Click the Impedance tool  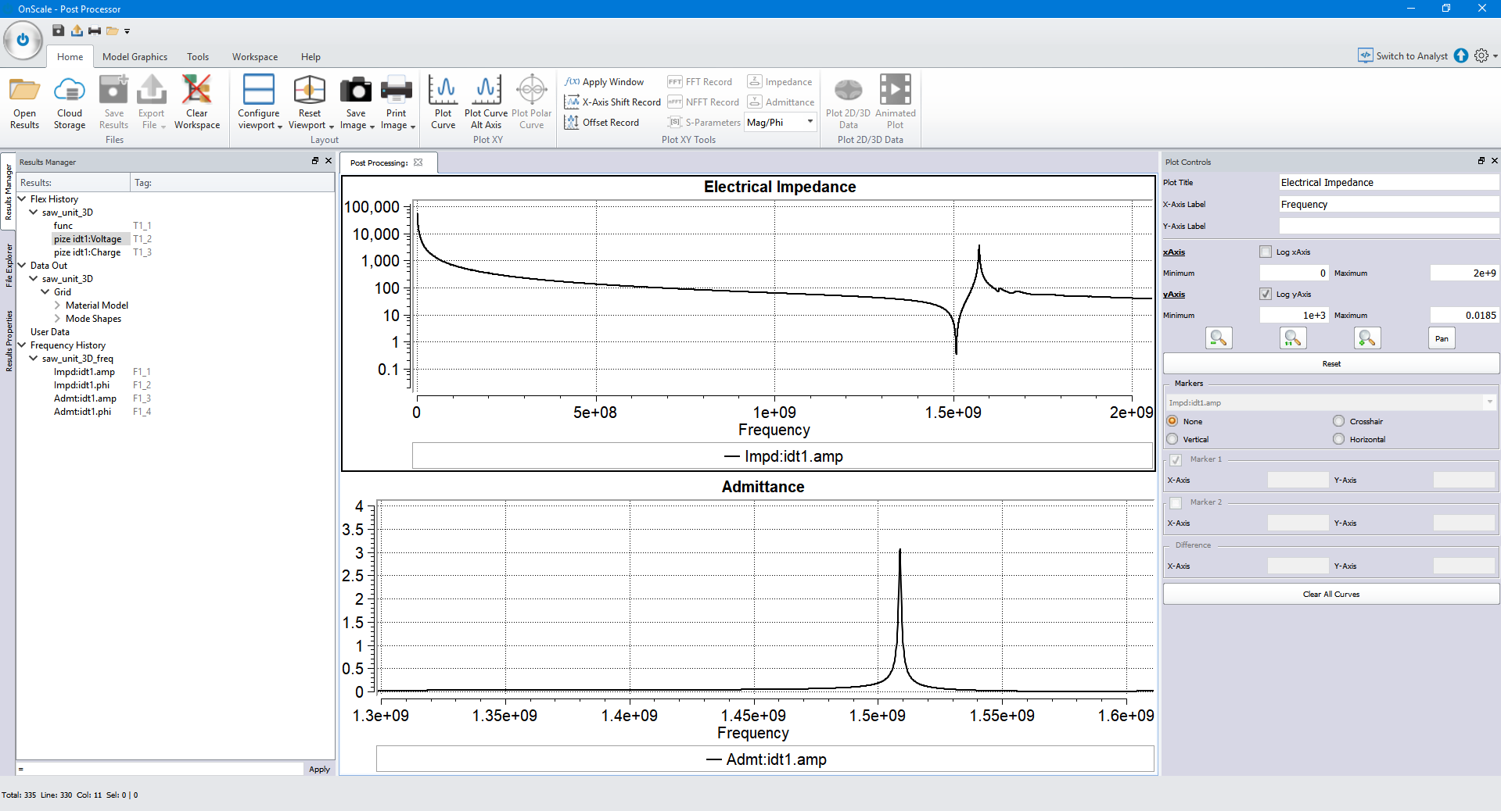(x=780, y=81)
